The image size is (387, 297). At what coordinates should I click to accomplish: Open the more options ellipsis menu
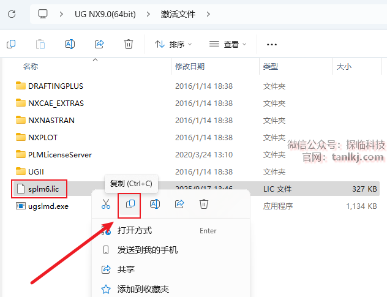point(272,45)
